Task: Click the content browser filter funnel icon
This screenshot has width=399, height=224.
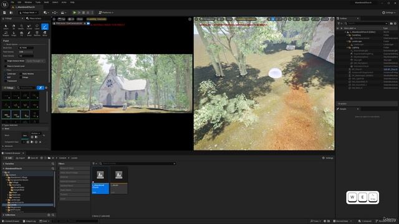Action: (x=94, y=164)
